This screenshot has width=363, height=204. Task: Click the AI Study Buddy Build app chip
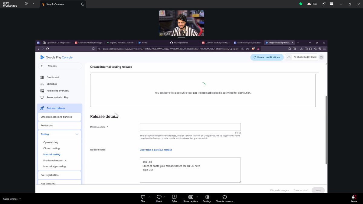point(302,57)
